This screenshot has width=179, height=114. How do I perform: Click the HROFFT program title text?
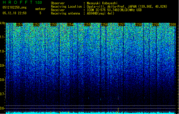(x=18, y=2)
